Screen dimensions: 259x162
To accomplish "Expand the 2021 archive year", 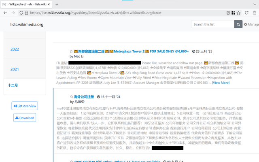I will (15, 69).
